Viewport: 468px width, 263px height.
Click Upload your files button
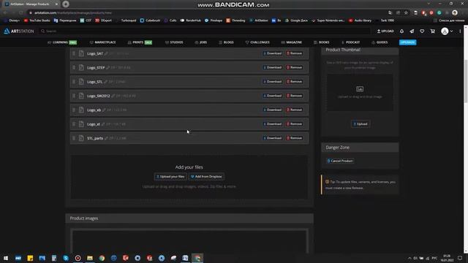click(x=170, y=177)
